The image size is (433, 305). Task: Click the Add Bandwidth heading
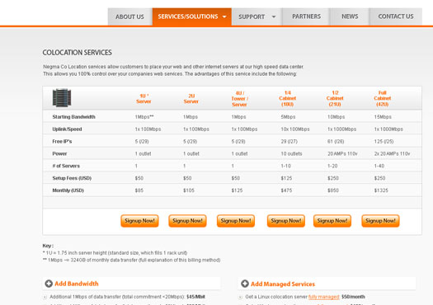coord(77,284)
